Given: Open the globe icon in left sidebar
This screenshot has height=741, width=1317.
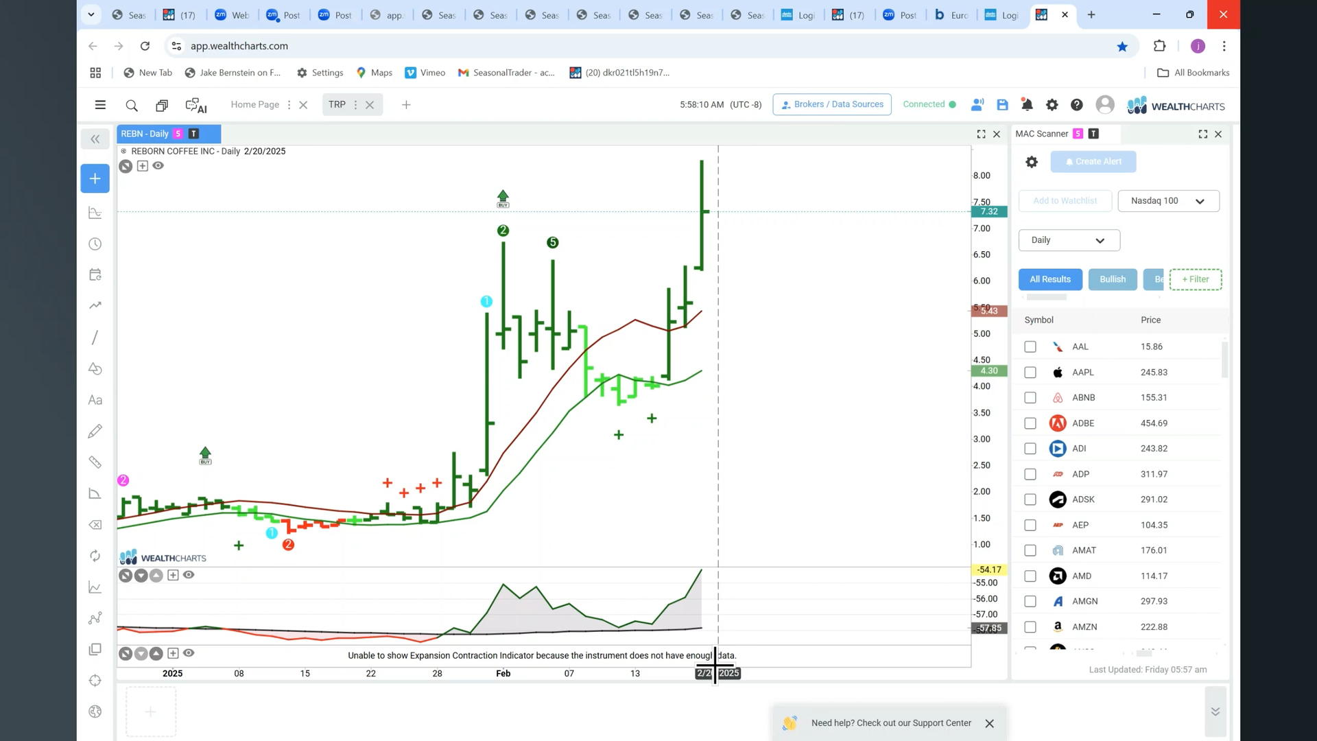Looking at the screenshot, I should 95,711.
